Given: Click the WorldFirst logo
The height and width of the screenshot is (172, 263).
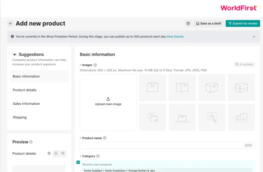Looking at the screenshot, I should point(239,8).
